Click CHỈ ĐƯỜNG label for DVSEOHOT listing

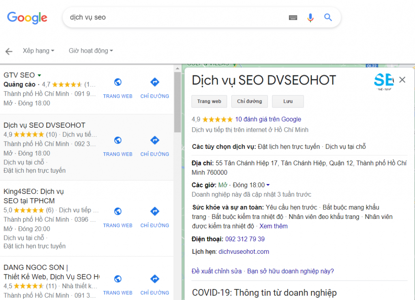[155, 154]
